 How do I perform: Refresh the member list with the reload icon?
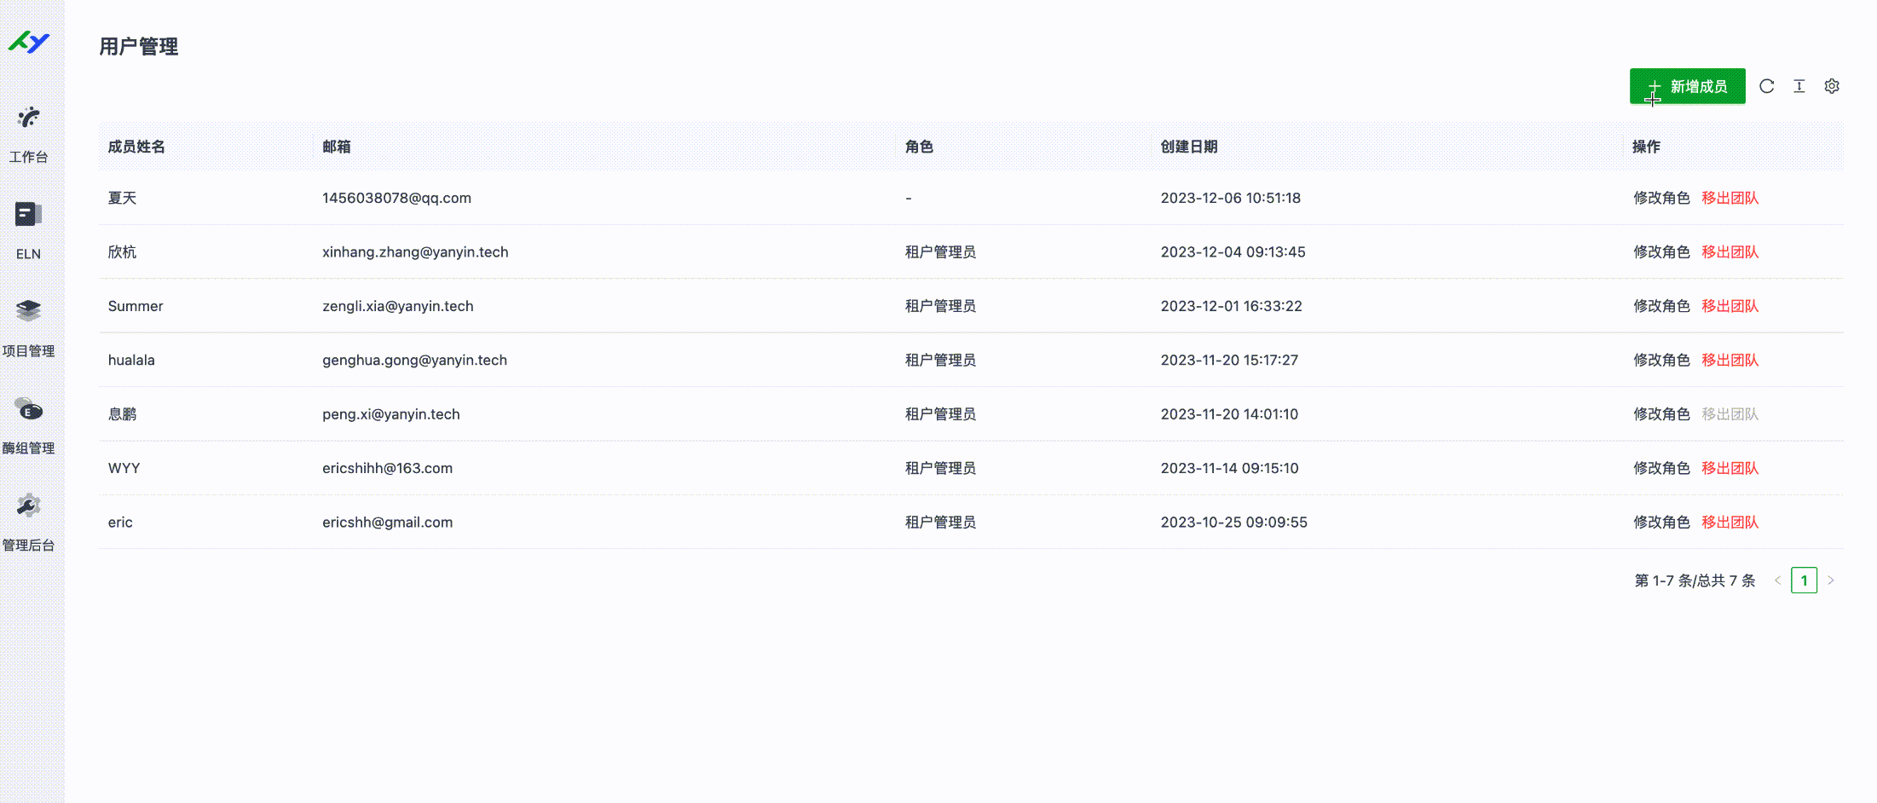(1766, 86)
